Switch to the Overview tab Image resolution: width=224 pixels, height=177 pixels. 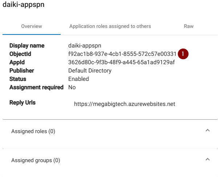[x=32, y=26]
